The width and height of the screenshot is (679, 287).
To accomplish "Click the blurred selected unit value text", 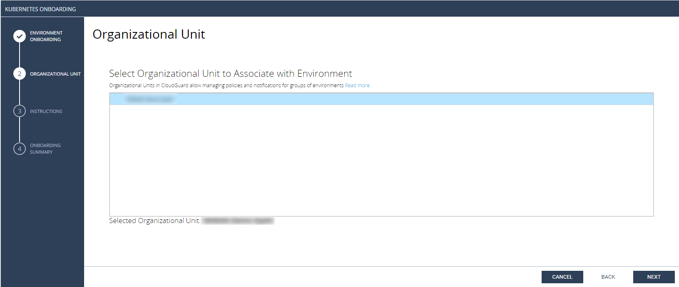I will point(238,221).
